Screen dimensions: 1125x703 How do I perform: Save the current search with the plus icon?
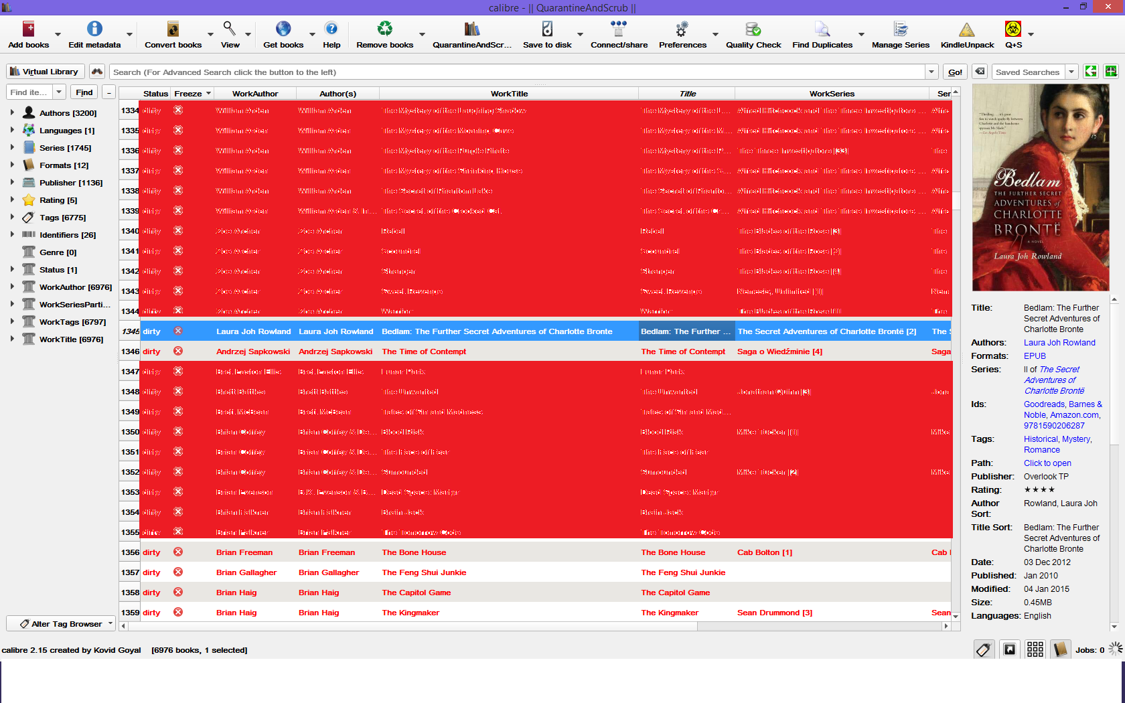[1111, 72]
